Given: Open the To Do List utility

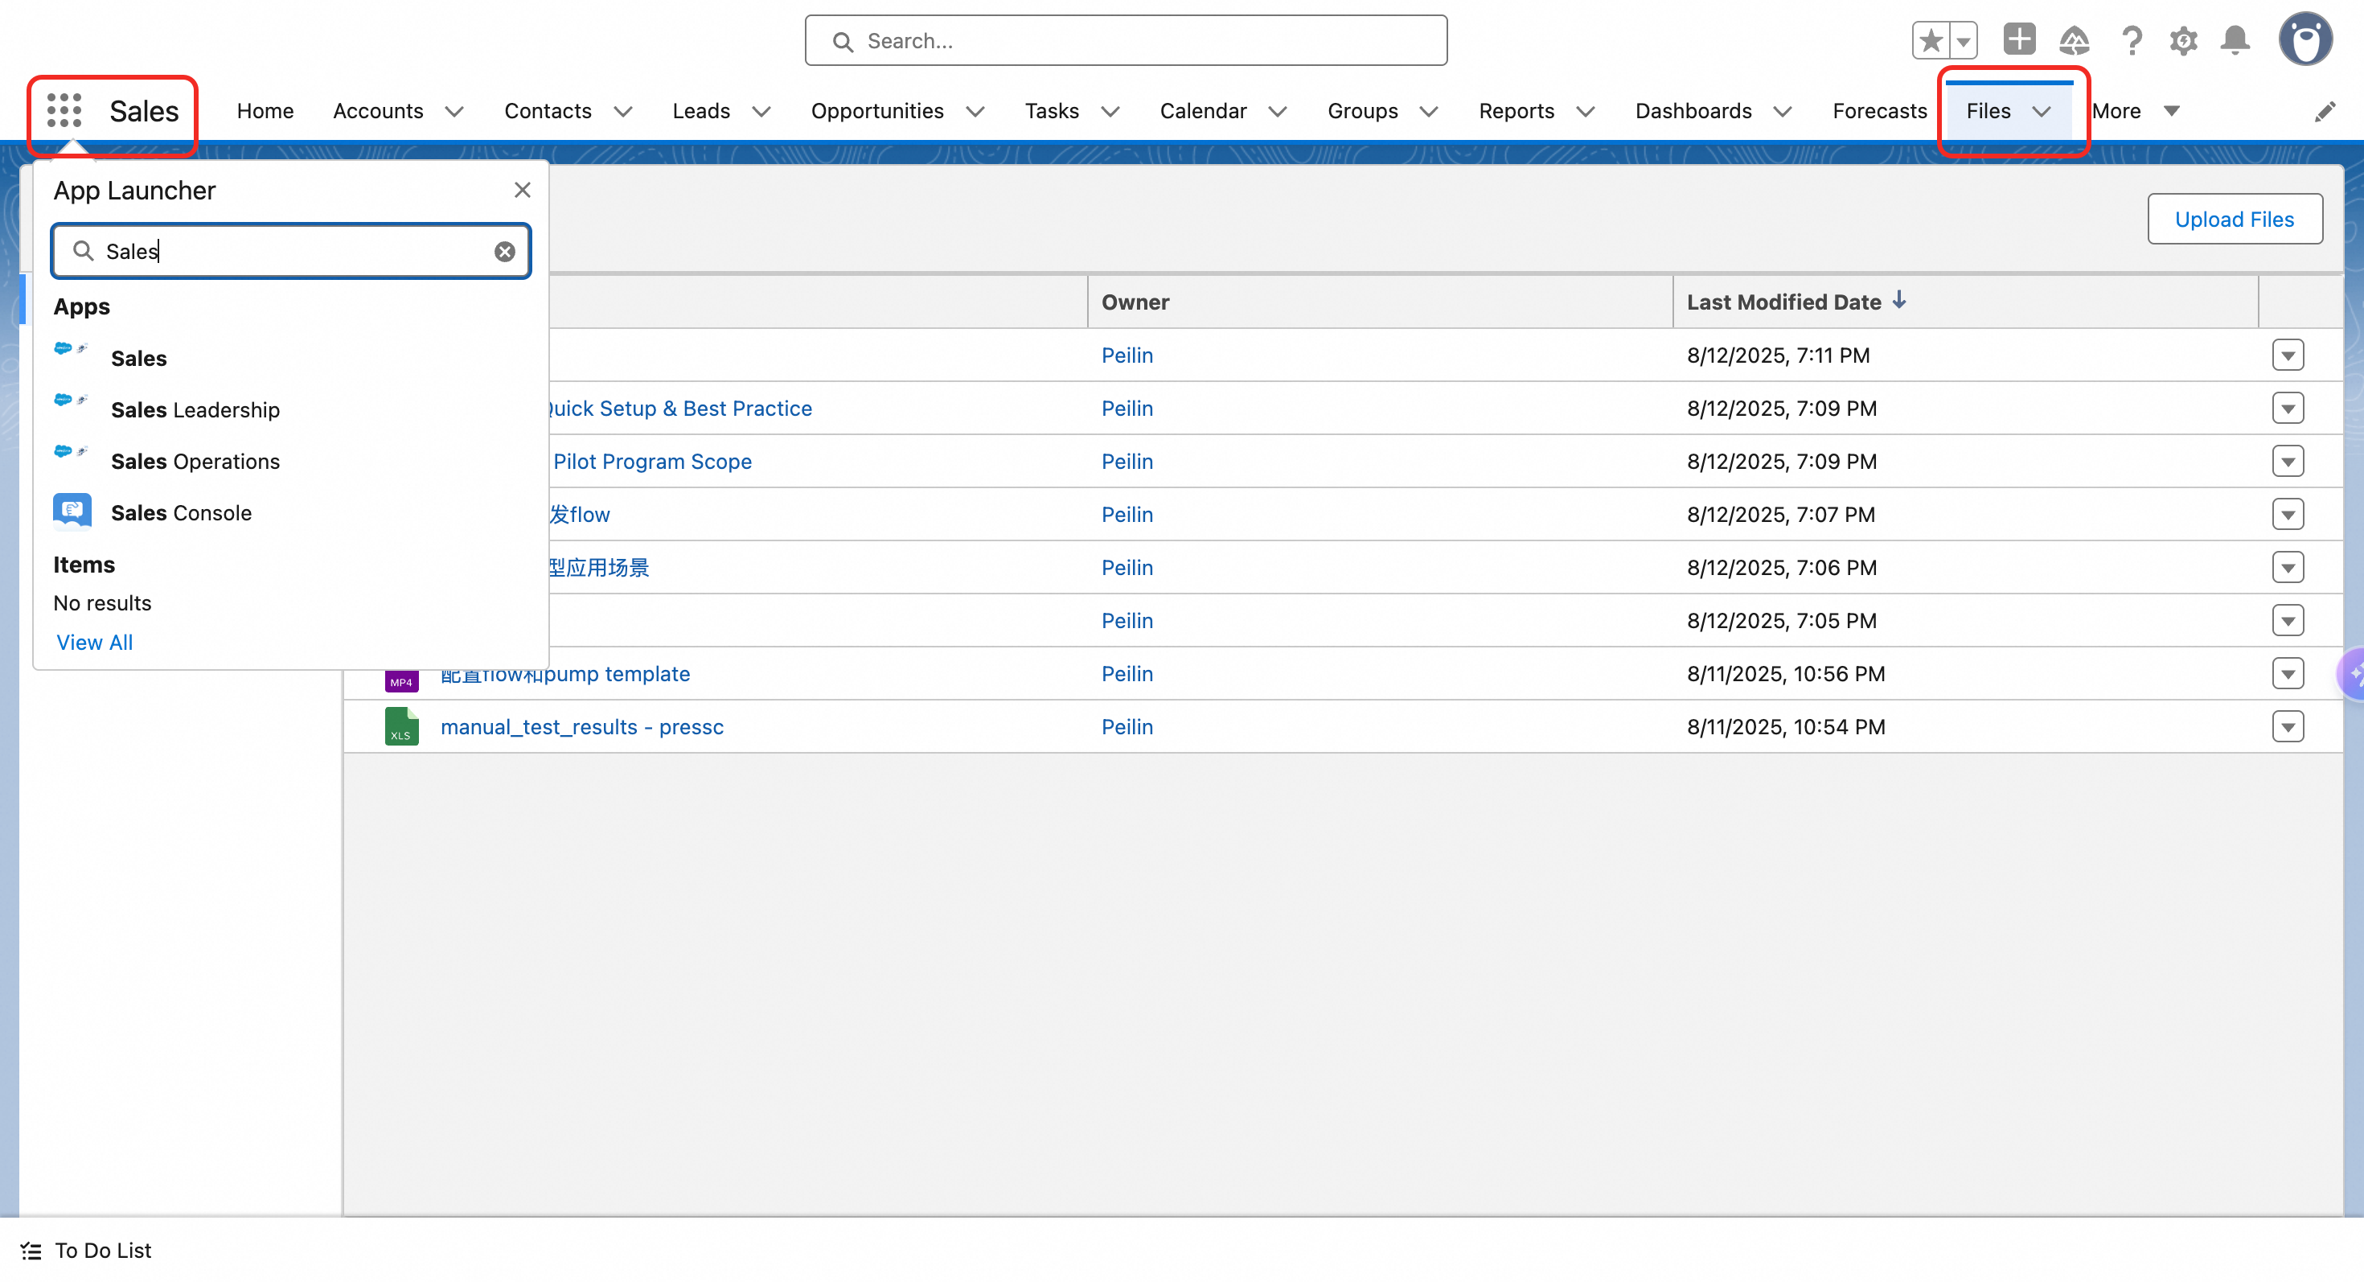Looking at the screenshot, I should click(x=85, y=1250).
